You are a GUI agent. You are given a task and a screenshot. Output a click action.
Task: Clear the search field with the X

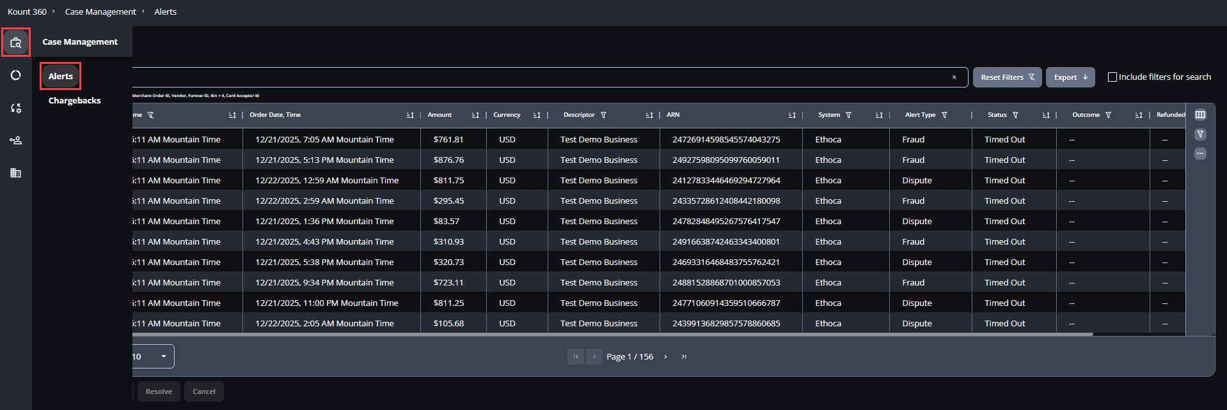[x=954, y=77]
